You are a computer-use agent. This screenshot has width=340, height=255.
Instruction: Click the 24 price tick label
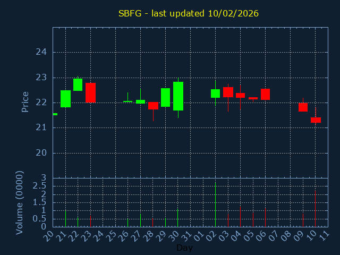click(41, 52)
